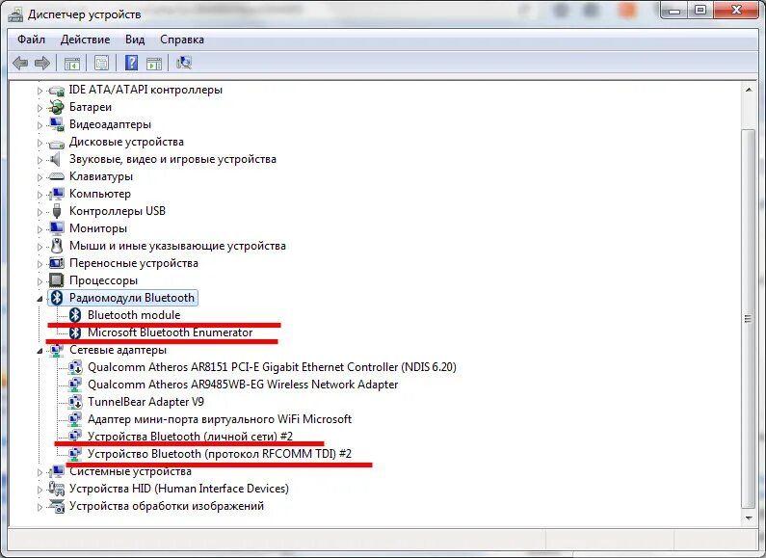
Task: Select Мыши и иные указывающие устройства
Action: point(177,246)
